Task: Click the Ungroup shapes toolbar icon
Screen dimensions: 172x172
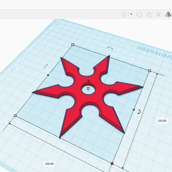Action: point(149,15)
